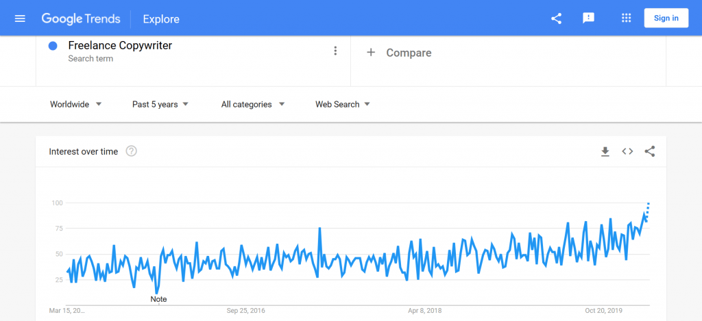Screen dimensions: 702x321
Task: Click the Sign in button
Action: (666, 18)
